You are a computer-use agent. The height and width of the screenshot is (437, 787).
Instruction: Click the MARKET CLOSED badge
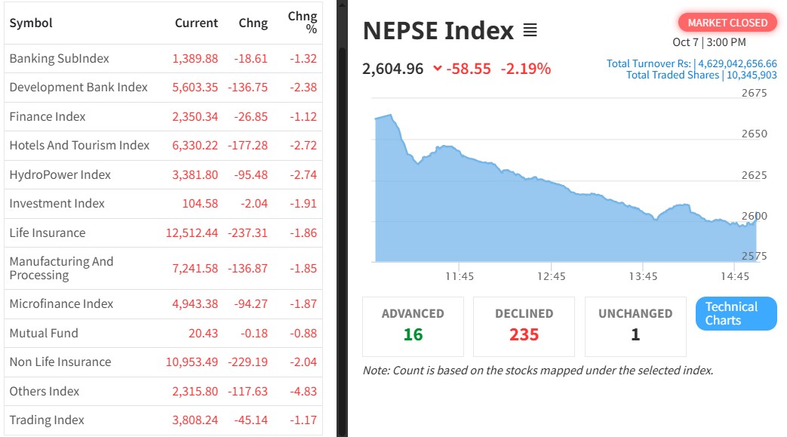(727, 23)
